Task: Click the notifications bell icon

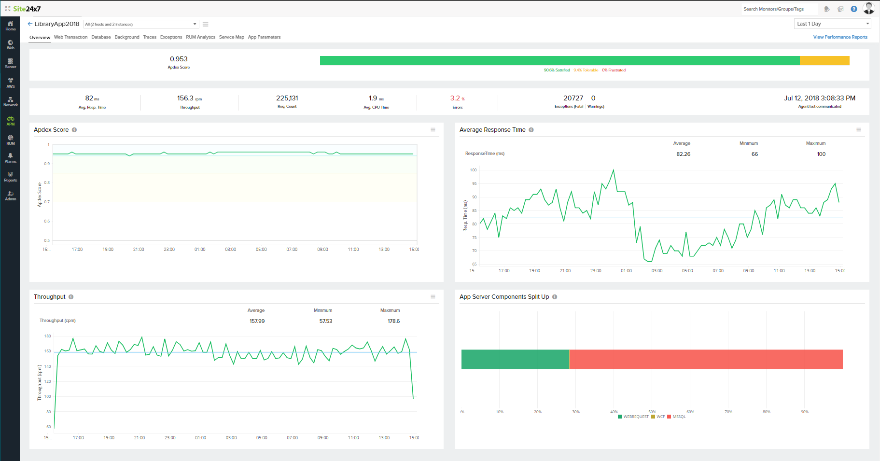Action: (826, 9)
